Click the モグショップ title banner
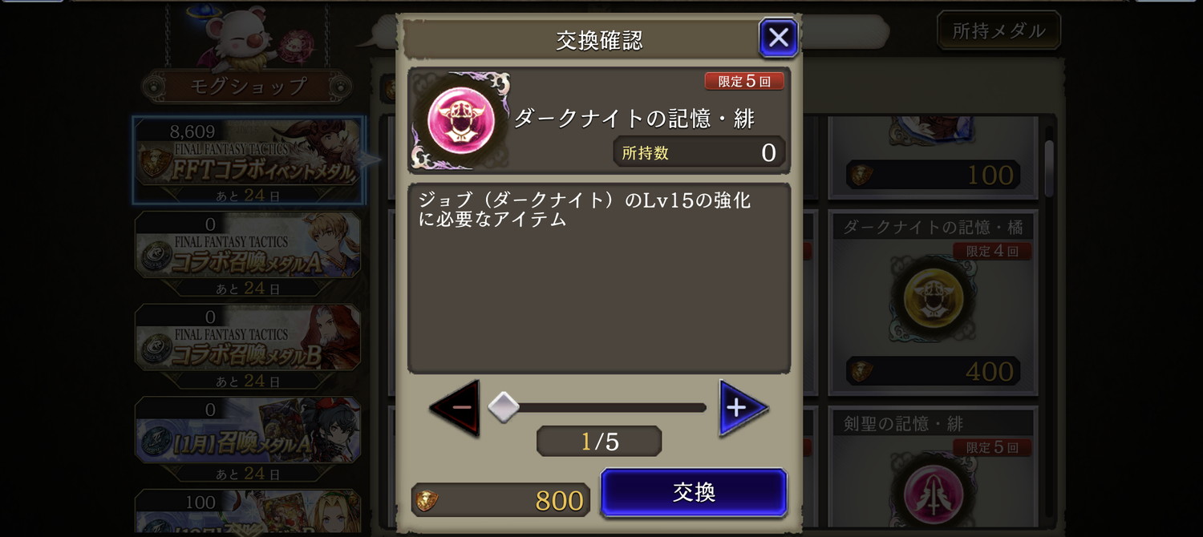1203x537 pixels. [x=247, y=86]
